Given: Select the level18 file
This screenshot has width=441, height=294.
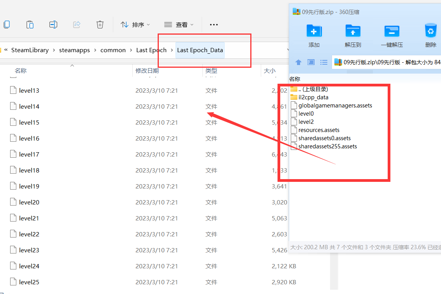Looking at the screenshot, I should point(29,171).
